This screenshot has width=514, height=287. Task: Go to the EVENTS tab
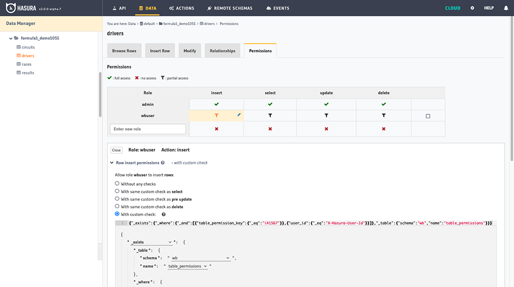[x=278, y=8]
